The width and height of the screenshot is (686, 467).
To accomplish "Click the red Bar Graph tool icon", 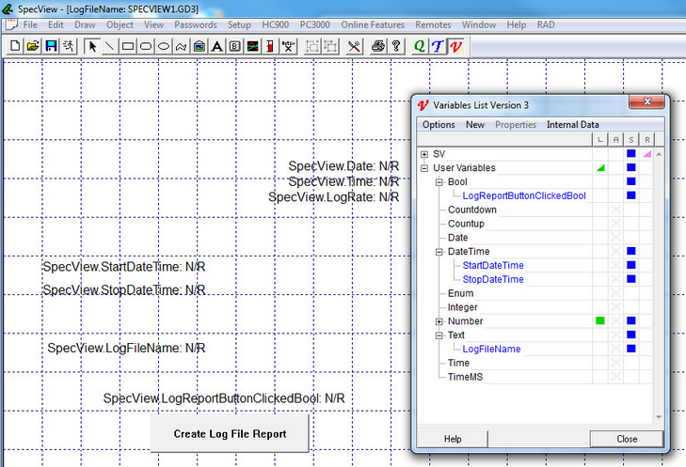I will tap(270, 46).
